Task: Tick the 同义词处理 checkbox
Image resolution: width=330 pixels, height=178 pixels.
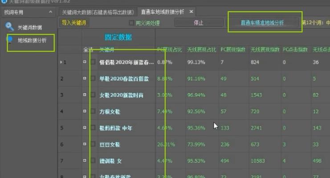Action: tap(131, 23)
